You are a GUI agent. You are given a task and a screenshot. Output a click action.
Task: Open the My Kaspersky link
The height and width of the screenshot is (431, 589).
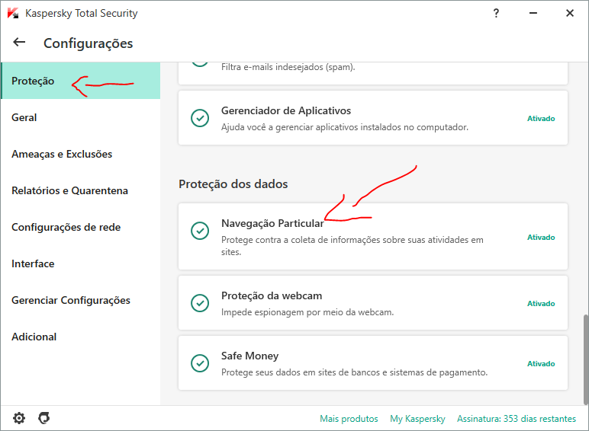(417, 419)
